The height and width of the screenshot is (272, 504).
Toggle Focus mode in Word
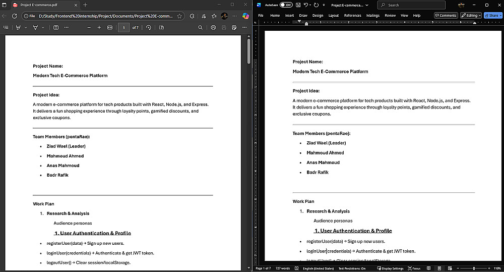coord(414,268)
